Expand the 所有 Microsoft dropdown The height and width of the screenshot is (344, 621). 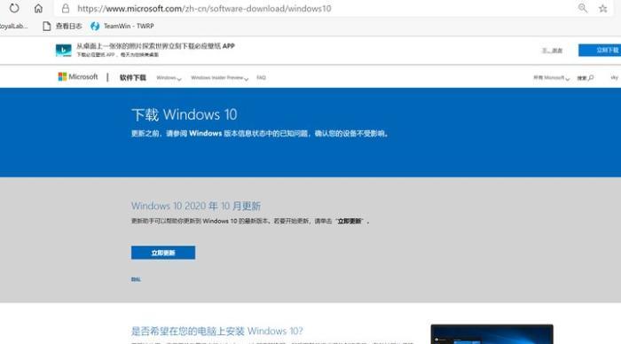click(551, 78)
